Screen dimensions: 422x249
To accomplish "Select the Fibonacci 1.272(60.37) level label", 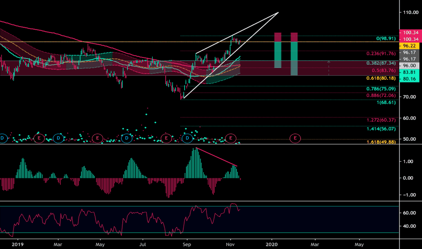I will pyautogui.click(x=381, y=120).
